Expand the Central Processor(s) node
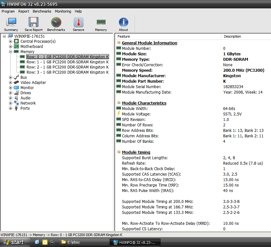 coord(11,41)
